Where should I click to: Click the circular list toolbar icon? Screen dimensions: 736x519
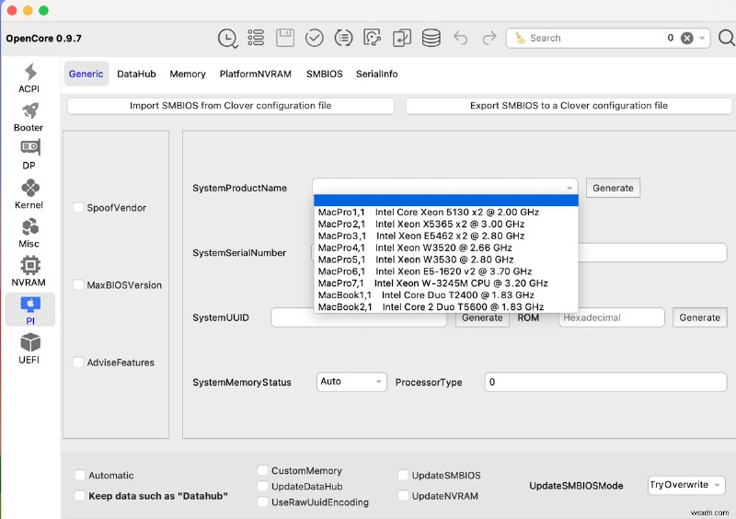pos(343,38)
